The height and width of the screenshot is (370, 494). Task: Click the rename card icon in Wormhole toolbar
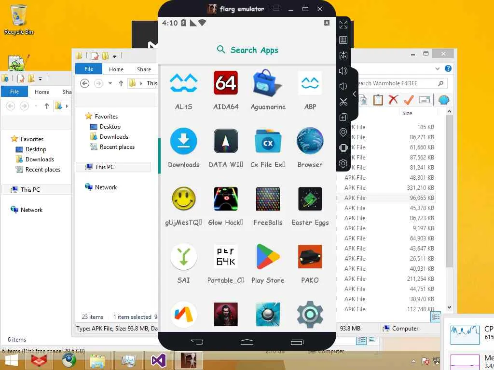425,100
